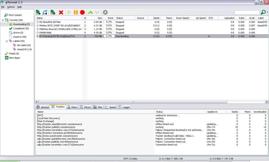This screenshot has height=162, width=269.
Task: Click the Add Torrent toolbar icon
Action: [38, 12]
